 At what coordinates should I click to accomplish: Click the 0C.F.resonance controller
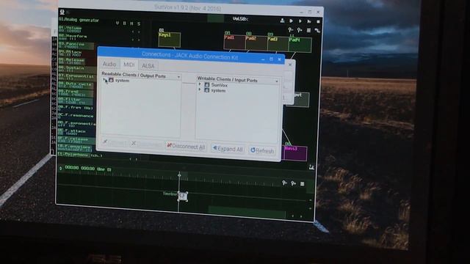point(76,116)
